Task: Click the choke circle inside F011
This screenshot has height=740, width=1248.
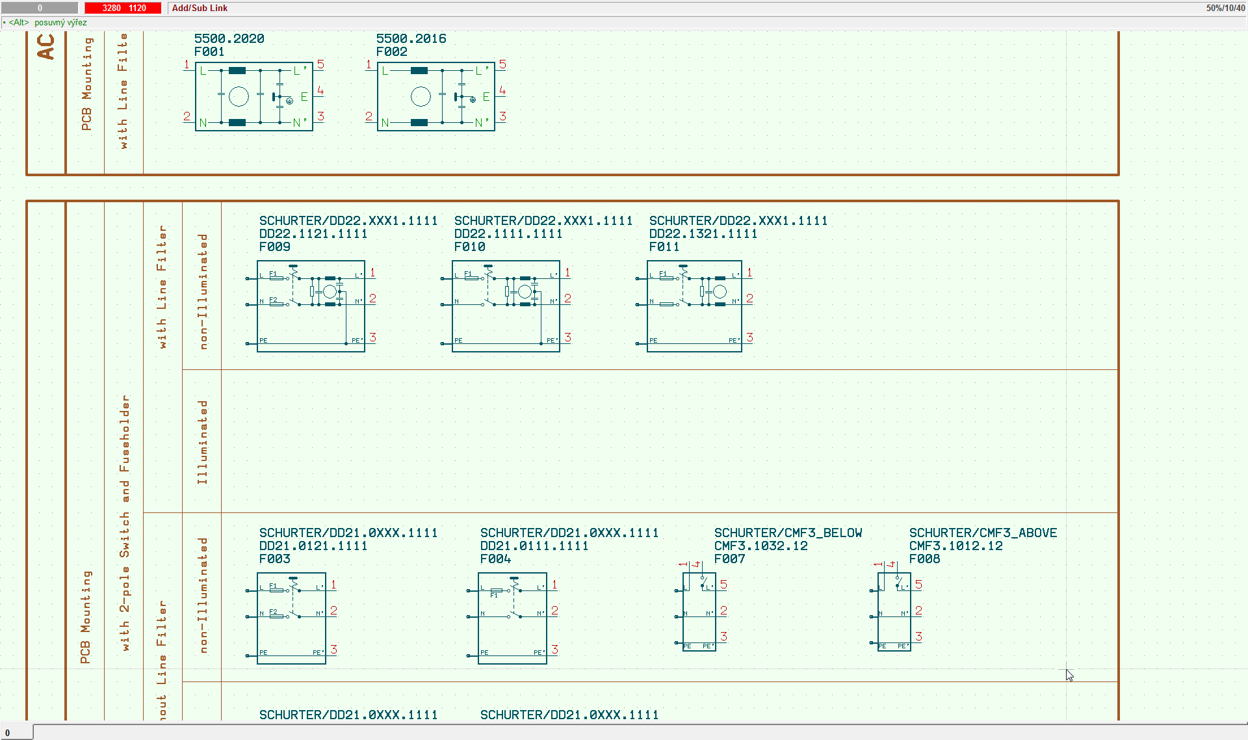Action: tap(720, 291)
